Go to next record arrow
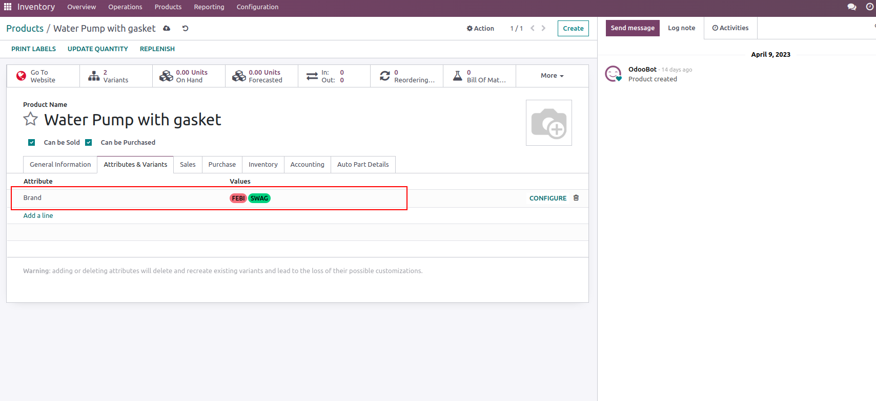This screenshot has width=876, height=401. (x=544, y=29)
